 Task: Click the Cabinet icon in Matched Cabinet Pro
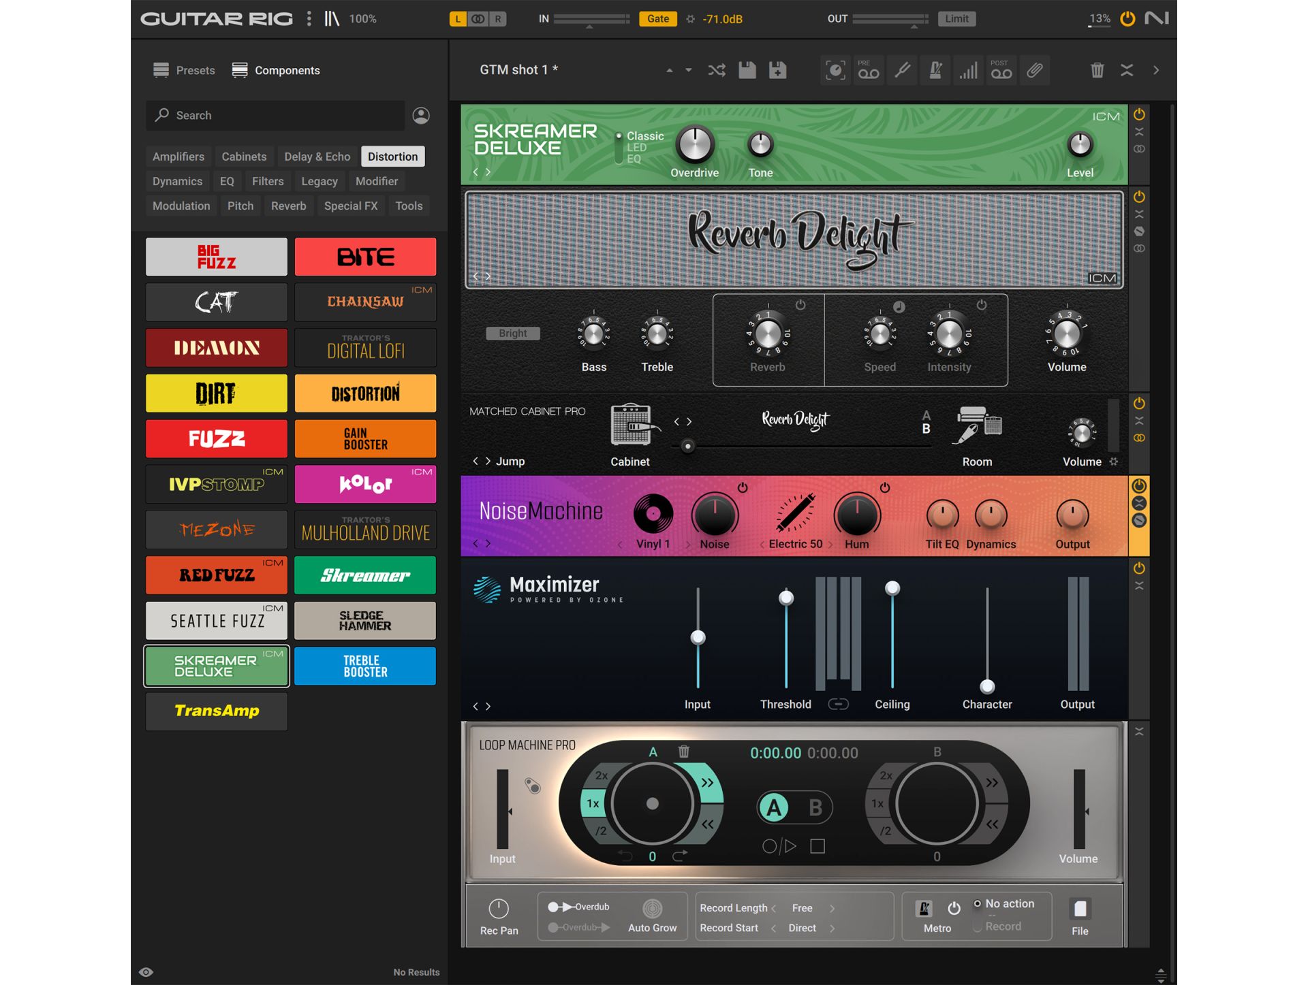pos(634,425)
